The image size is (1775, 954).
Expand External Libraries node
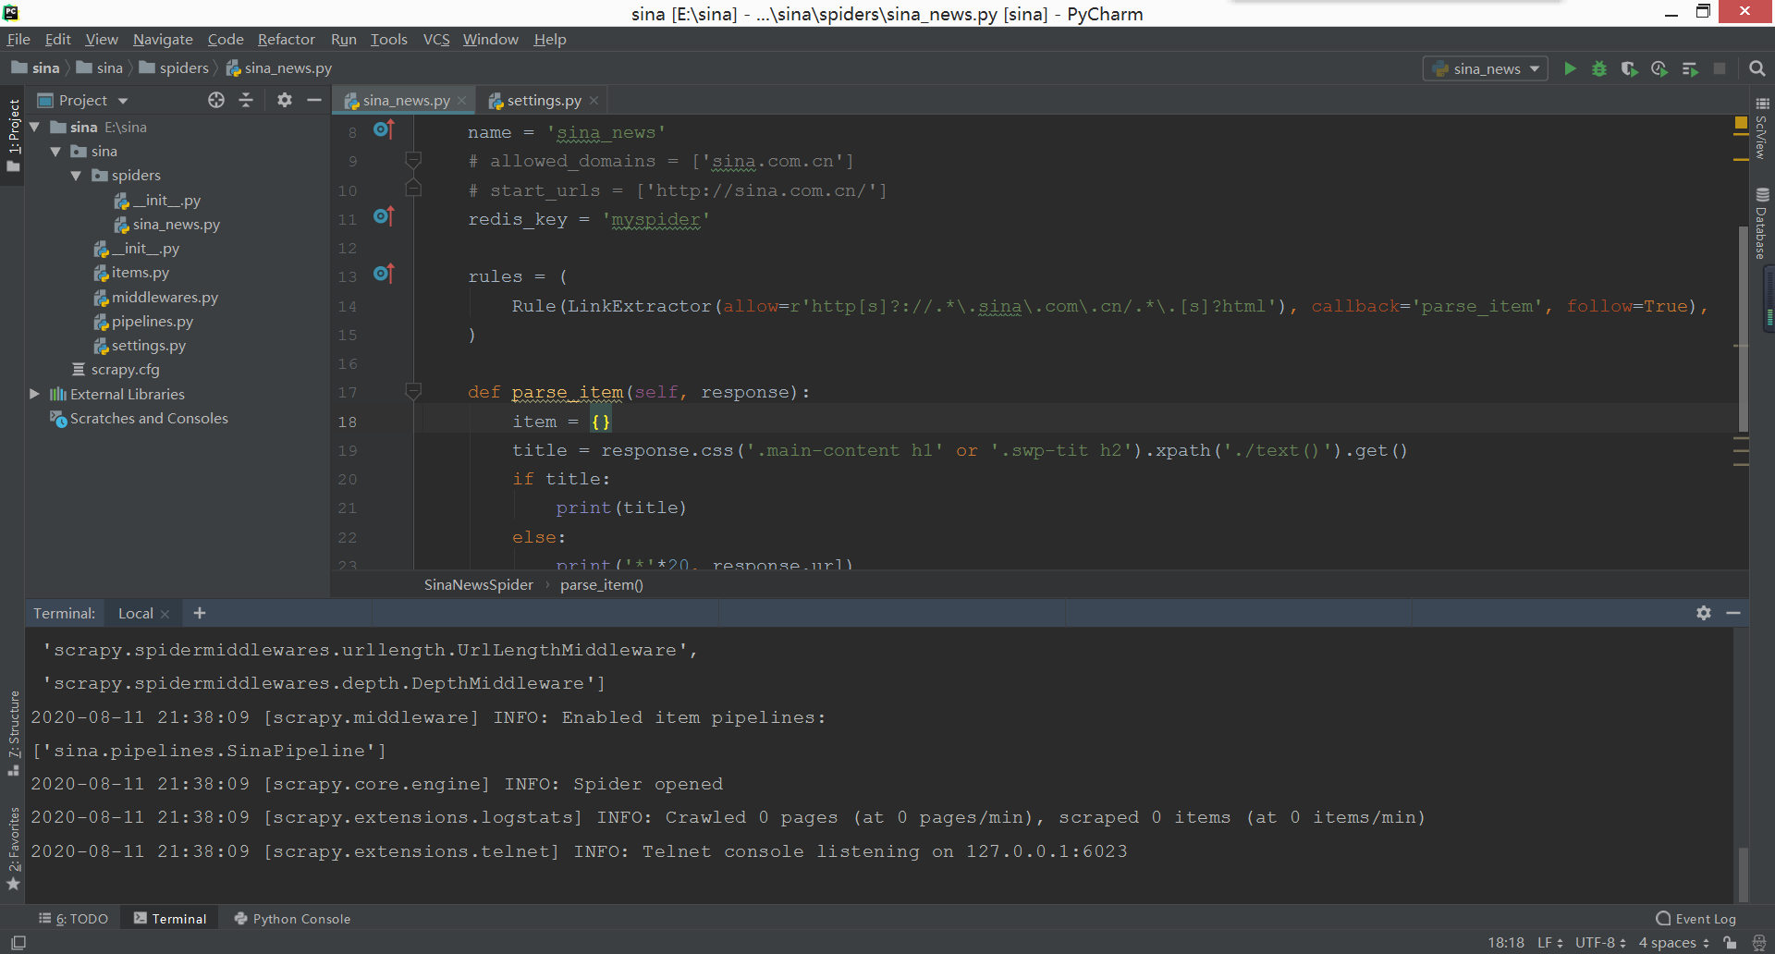pyautogui.click(x=34, y=394)
